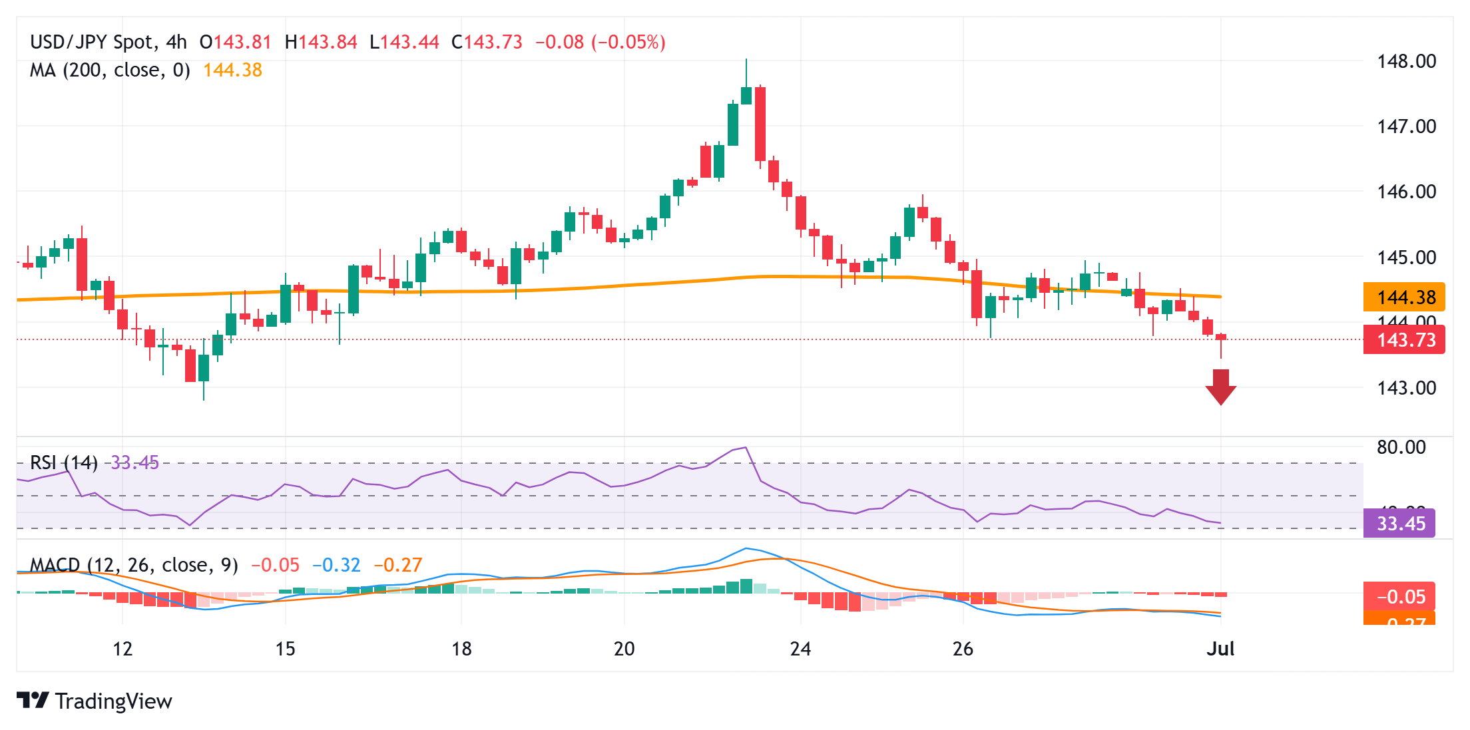This screenshot has width=1470, height=730.
Task: Click the TradingView logo icon
Action: coord(32,700)
